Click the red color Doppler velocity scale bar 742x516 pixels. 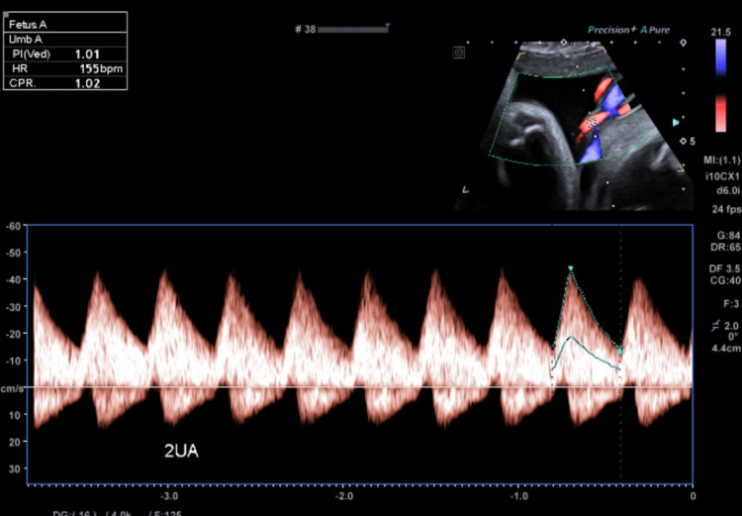click(x=720, y=113)
